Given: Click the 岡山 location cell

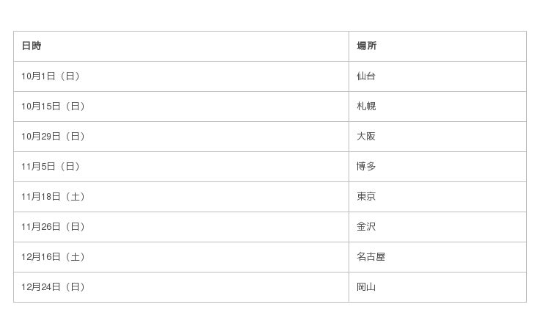Looking at the screenshot, I should (366, 287).
